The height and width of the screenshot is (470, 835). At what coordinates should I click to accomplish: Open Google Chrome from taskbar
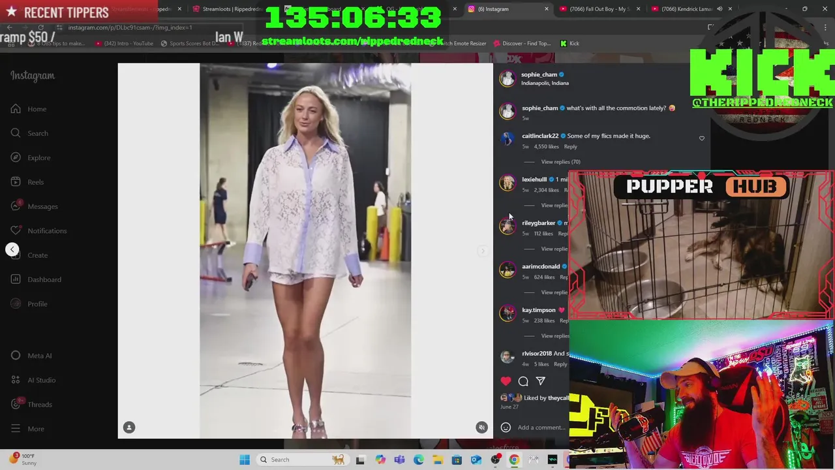click(515, 460)
